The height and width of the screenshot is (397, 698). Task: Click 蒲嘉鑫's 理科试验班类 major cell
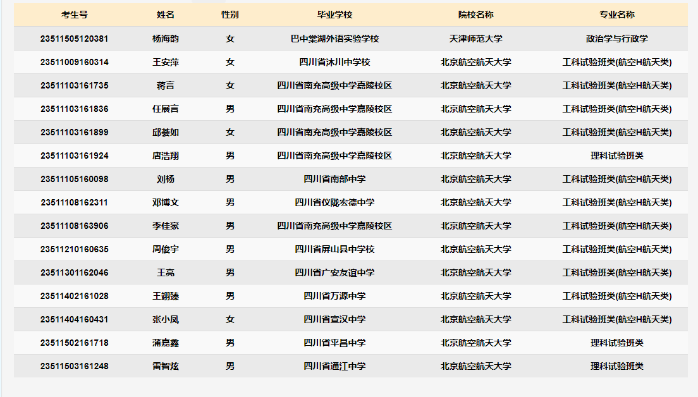click(616, 343)
